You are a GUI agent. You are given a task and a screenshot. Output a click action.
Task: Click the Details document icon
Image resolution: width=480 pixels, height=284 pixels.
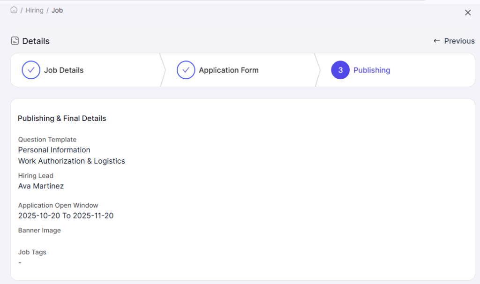(15, 41)
